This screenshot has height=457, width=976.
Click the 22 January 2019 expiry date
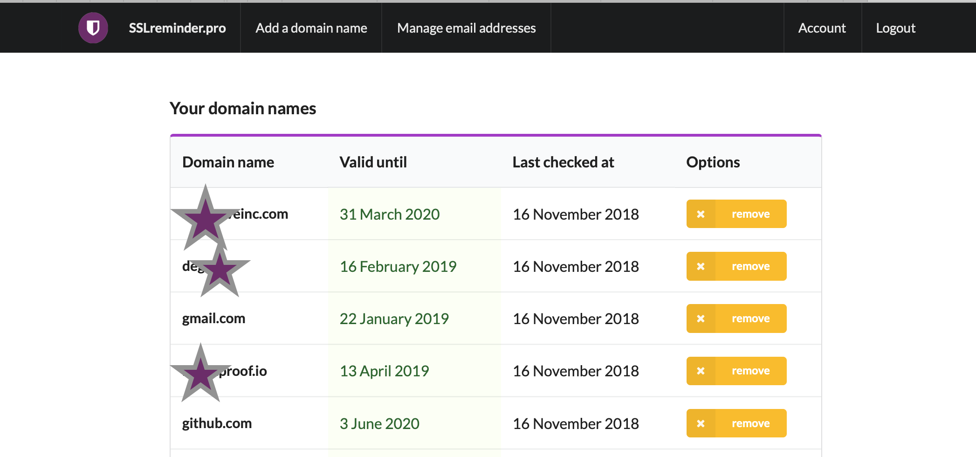(x=394, y=319)
